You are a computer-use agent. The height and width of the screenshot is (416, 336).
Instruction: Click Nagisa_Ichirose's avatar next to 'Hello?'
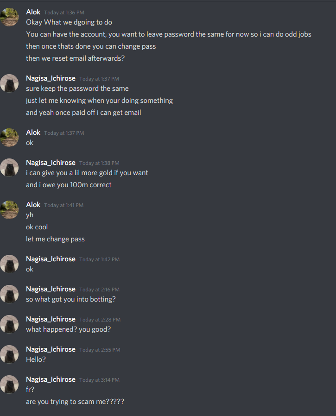(10, 354)
